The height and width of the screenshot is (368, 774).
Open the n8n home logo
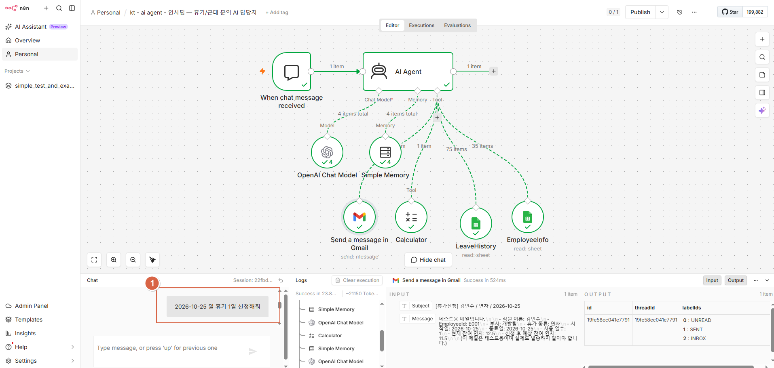[x=17, y=8]
